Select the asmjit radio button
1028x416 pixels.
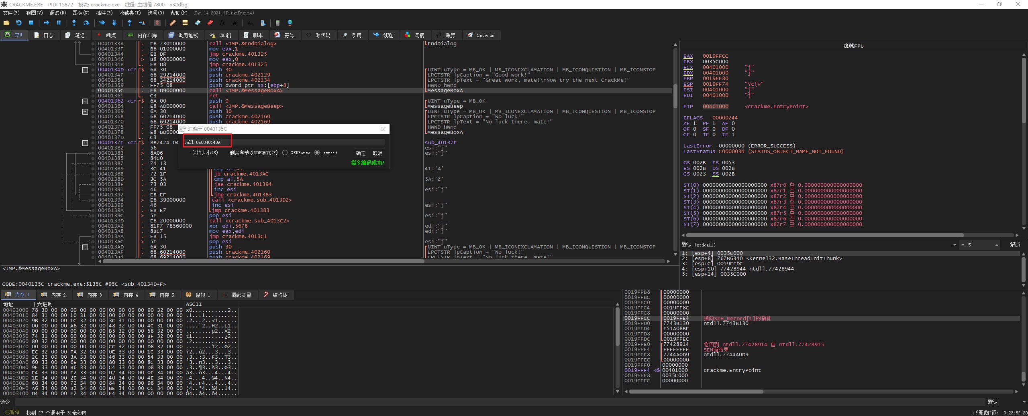[x=317, y=153]
